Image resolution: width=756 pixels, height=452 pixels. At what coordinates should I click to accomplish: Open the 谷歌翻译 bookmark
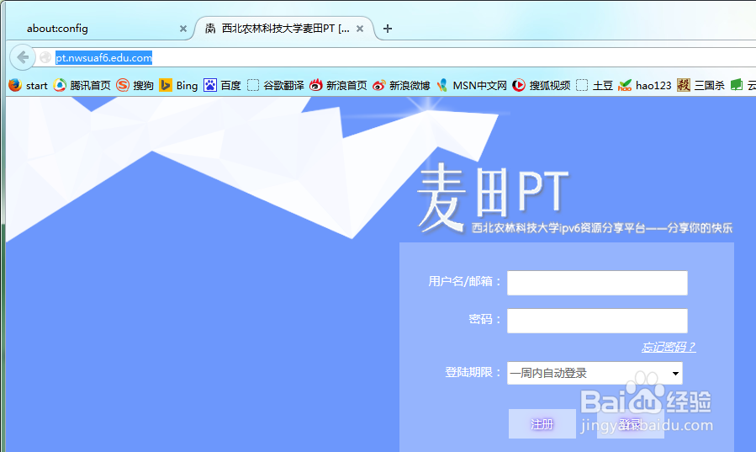coord(275,85)
